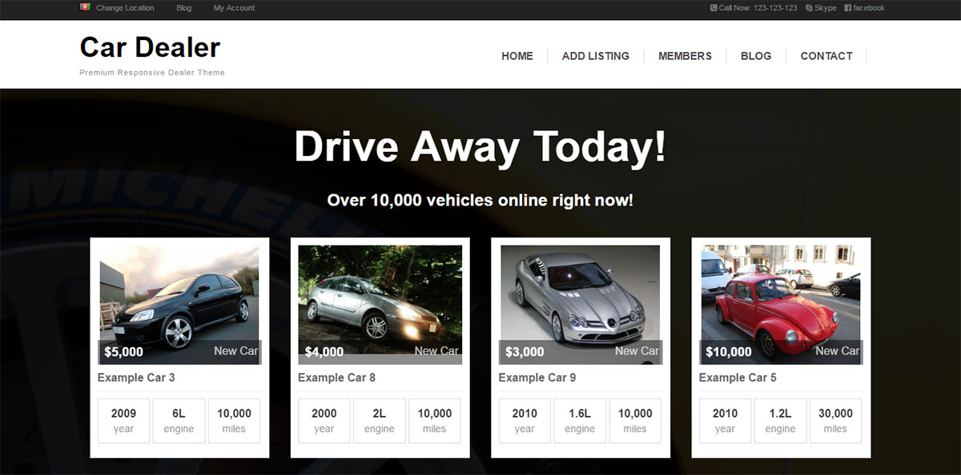Open the silver car photo of Example Car 8
The height and width of the screenshot is (475, 961).
point(380,305)
